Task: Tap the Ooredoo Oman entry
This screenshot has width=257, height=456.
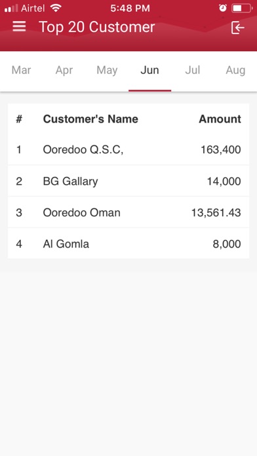Action: tap(128, 212)
